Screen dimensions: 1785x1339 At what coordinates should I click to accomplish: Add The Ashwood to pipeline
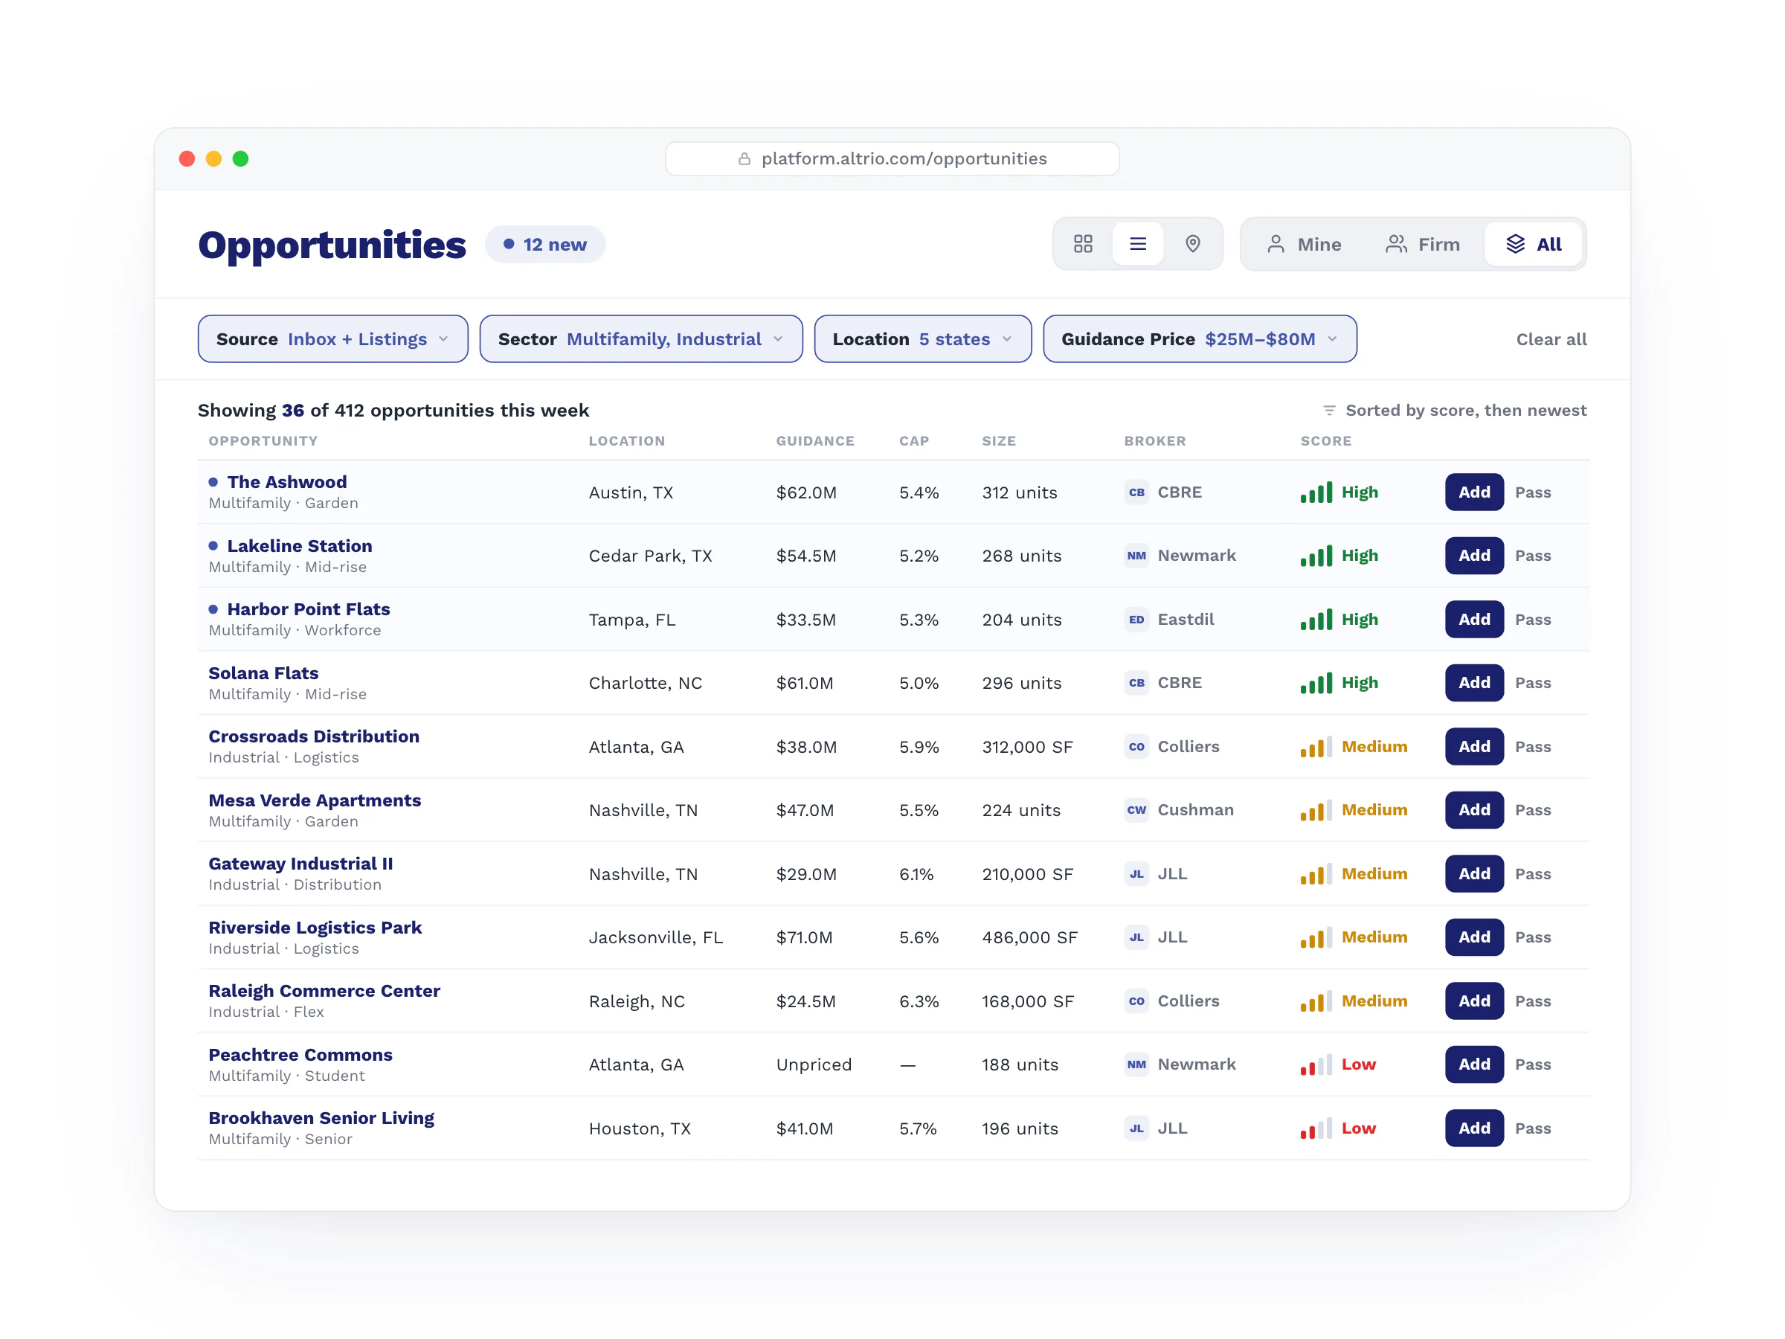point(1473,492)
